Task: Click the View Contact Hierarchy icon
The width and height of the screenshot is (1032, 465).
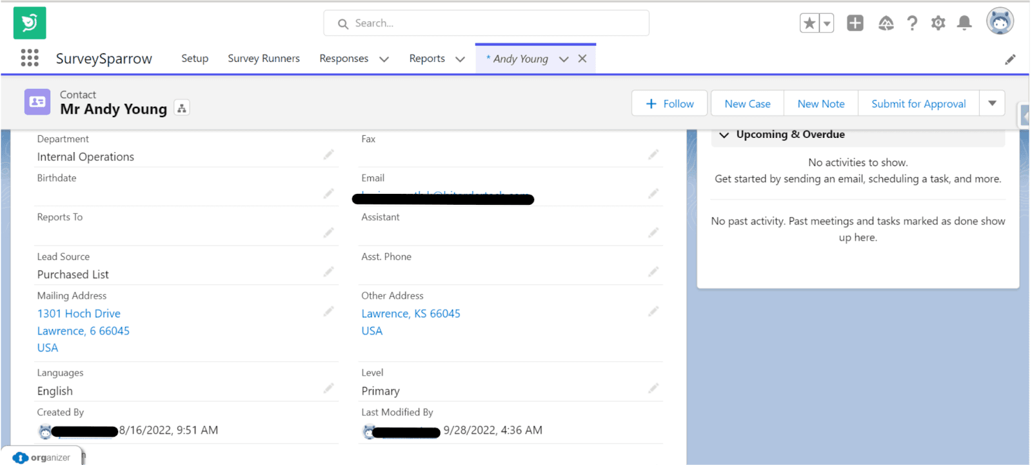Action: click(182, 109)
